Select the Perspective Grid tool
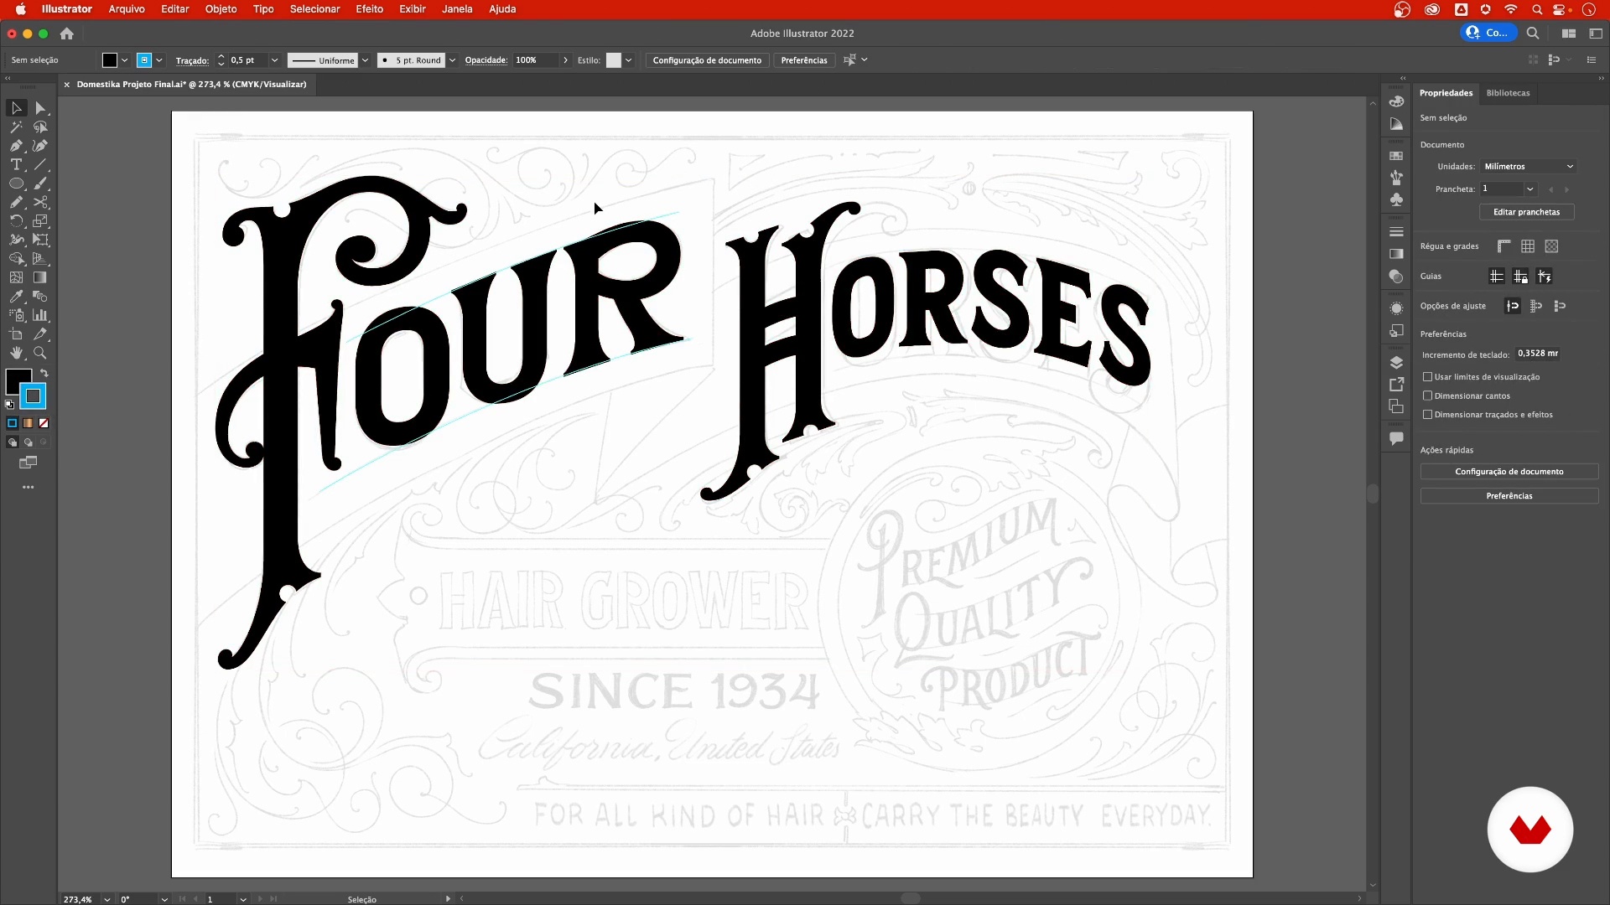This screenshot has height=905, width=1610. [x=40, y=259]
